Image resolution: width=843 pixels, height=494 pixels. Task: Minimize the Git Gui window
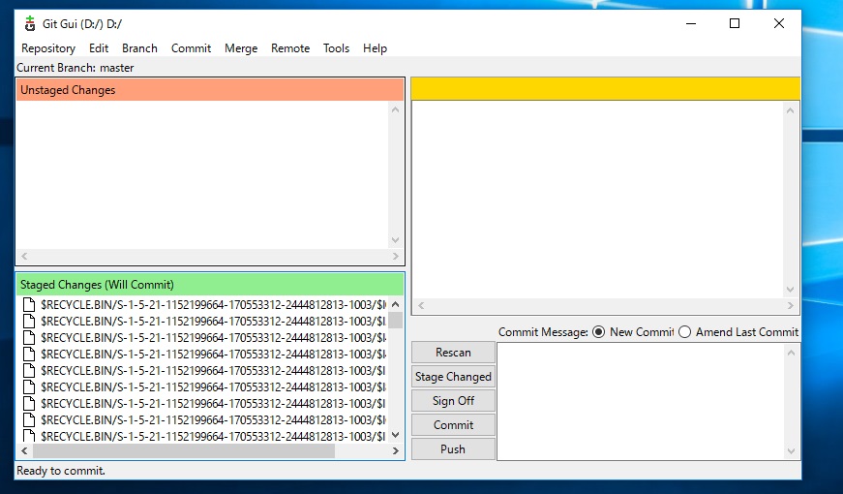[x=691, y=23]
